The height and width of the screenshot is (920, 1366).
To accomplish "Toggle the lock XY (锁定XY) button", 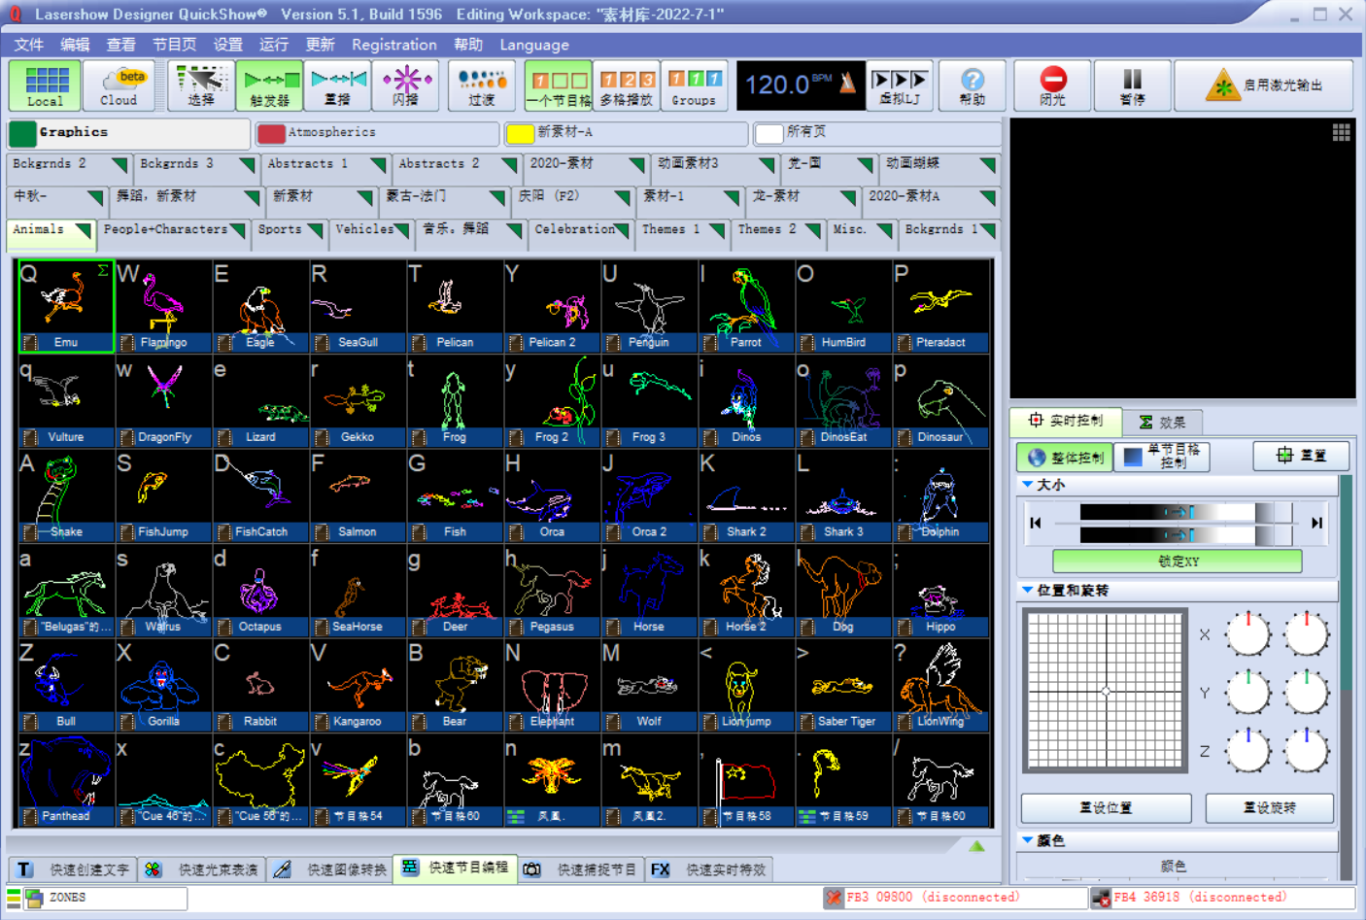I will [x=1177, y=562].
